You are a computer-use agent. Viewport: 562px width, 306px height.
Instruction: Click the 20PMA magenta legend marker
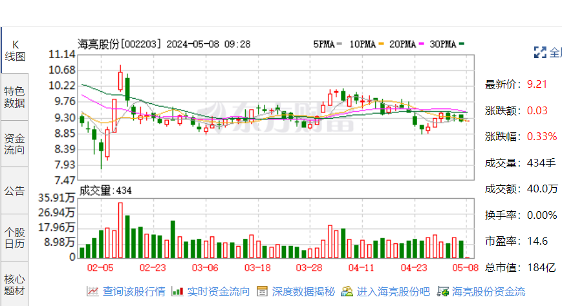tap(421, 44)
